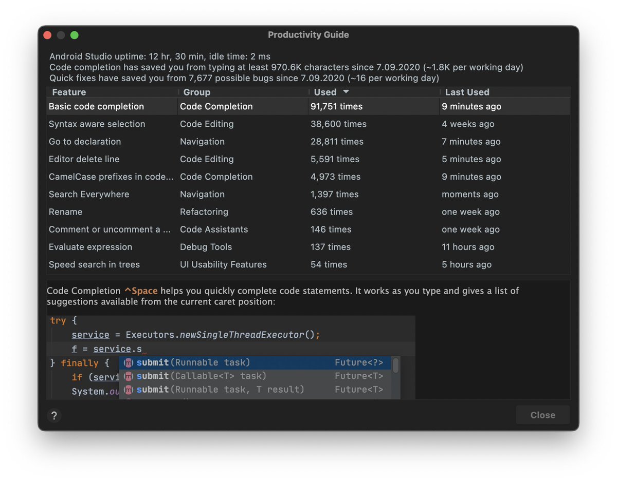Select the Editor delete line feature
The width and height of the screenshot is (617, 481).
click(84, 159)
